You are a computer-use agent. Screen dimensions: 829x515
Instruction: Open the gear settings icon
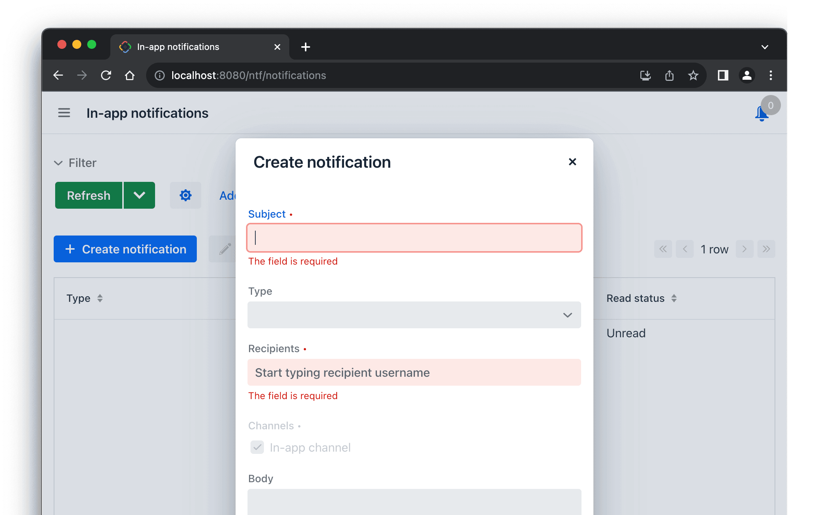(x=185, y=195)
